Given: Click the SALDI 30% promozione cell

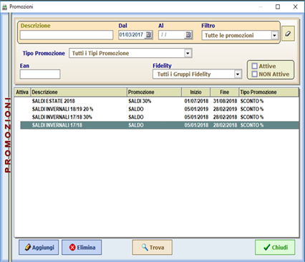Looking at the screenshot, I should click(x=140, y=101).
